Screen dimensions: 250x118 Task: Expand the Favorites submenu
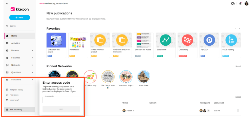click(32, 58)
